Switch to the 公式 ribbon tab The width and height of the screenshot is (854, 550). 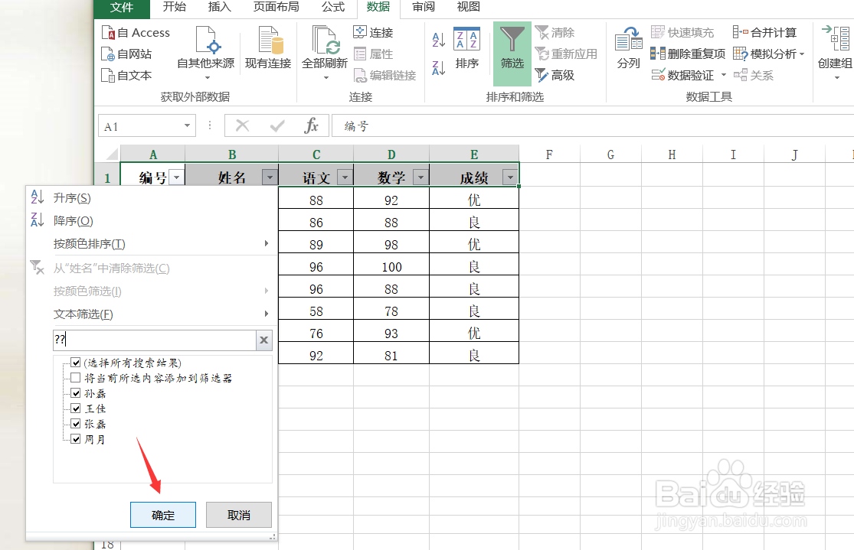tap(332, 8)
